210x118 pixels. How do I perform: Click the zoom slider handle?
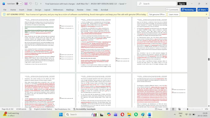tap(188, 109)
